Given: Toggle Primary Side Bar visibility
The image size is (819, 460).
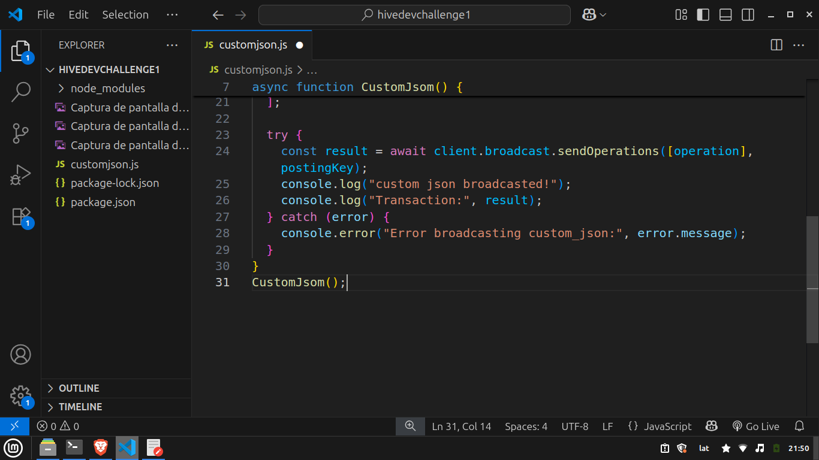Looking at the screenshot, I should coord(703,15).
